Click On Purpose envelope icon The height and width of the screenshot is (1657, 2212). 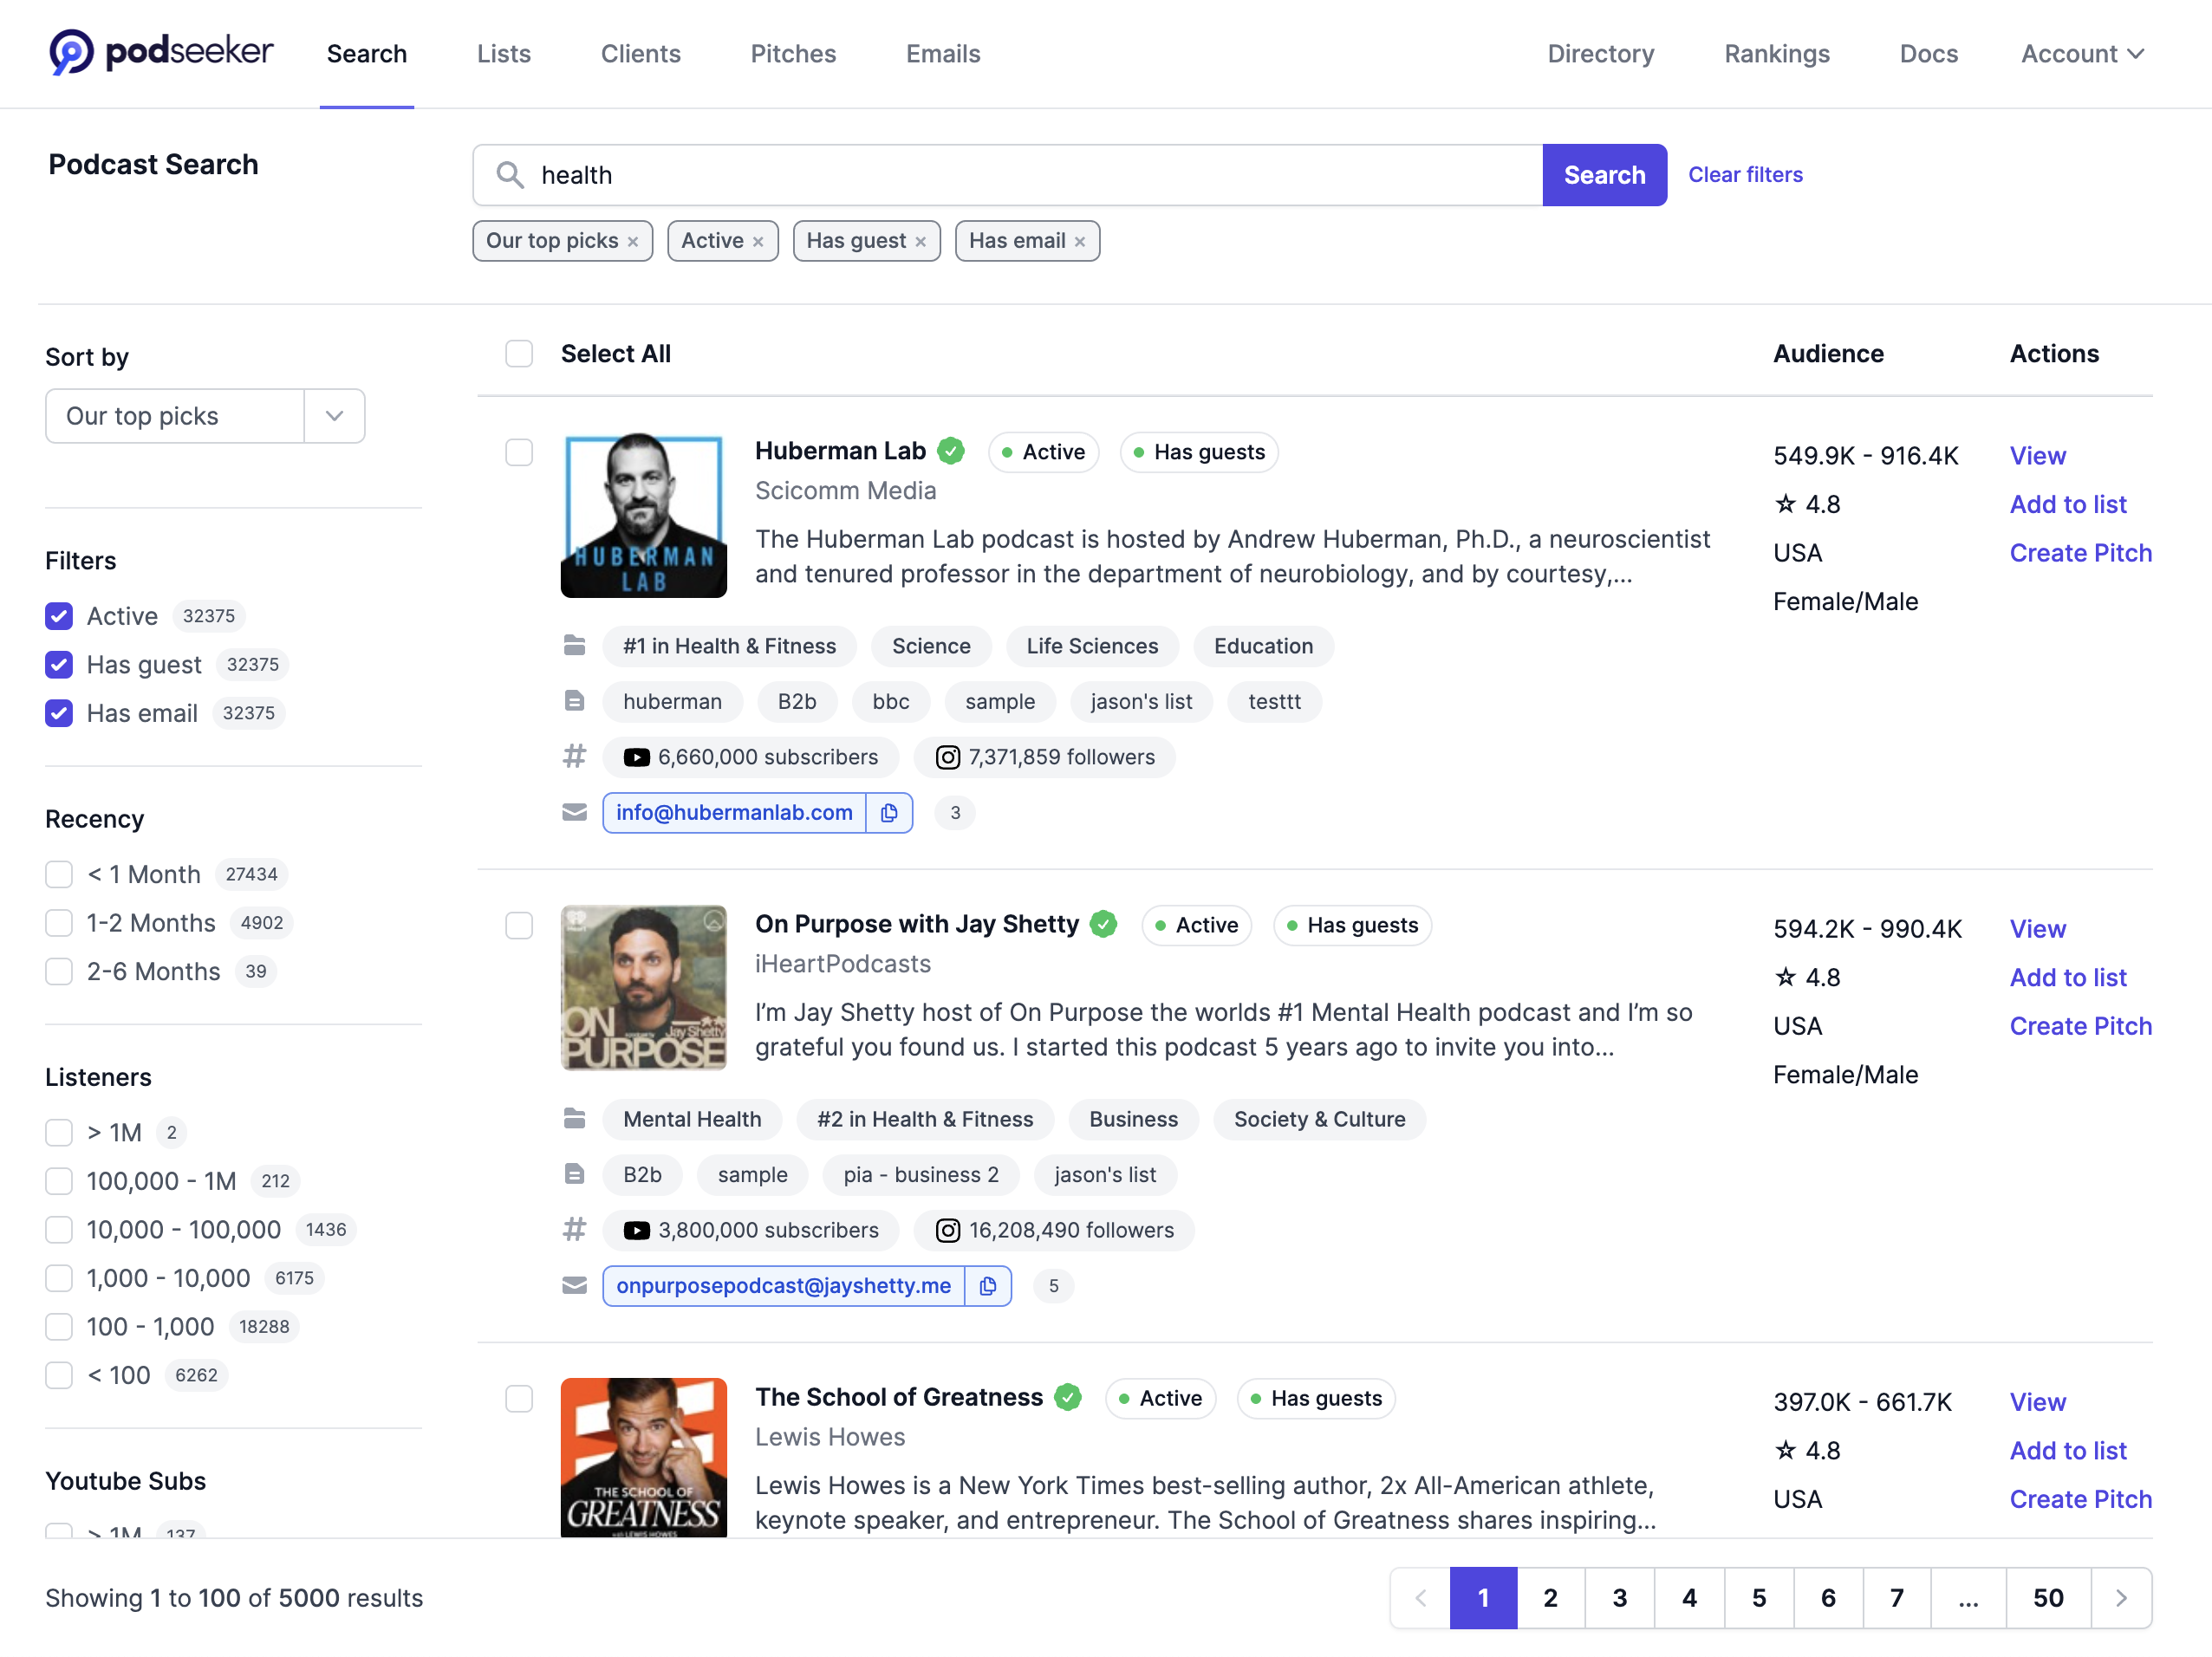click(x=574, y=1286)
